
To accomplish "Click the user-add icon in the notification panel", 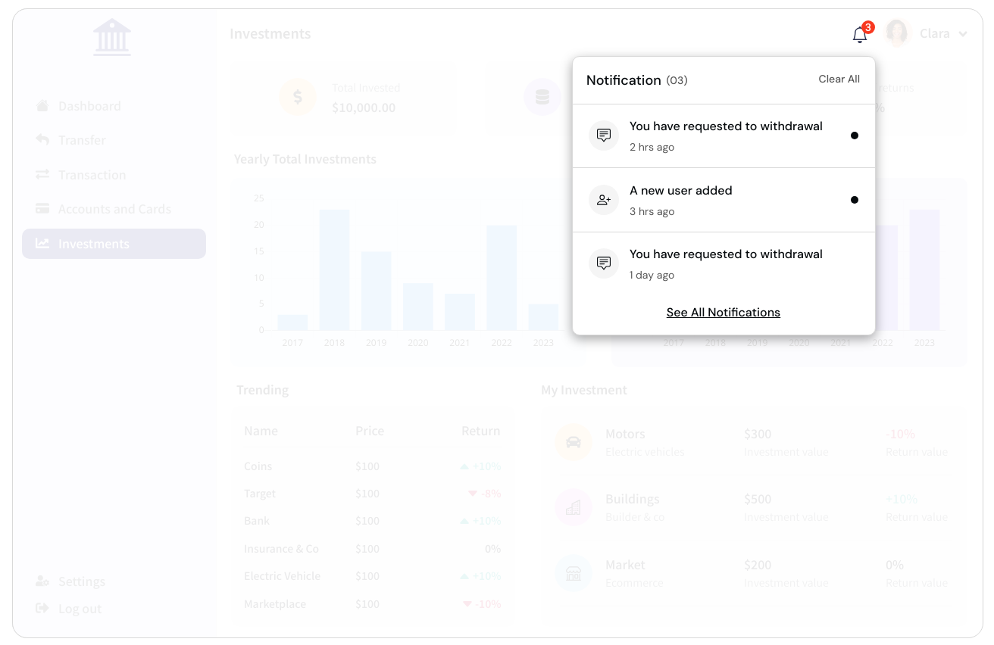I will (604, 199).
